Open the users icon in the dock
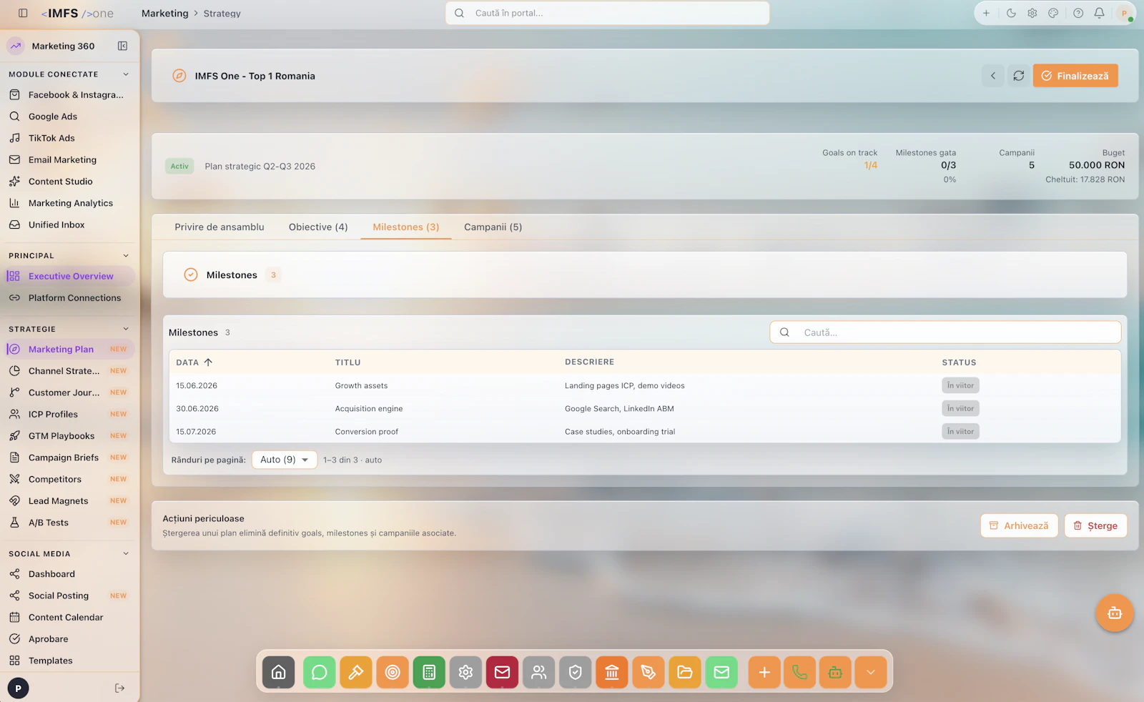The height and width of the screenshot is (702, 1144). (x=539, y=672)
